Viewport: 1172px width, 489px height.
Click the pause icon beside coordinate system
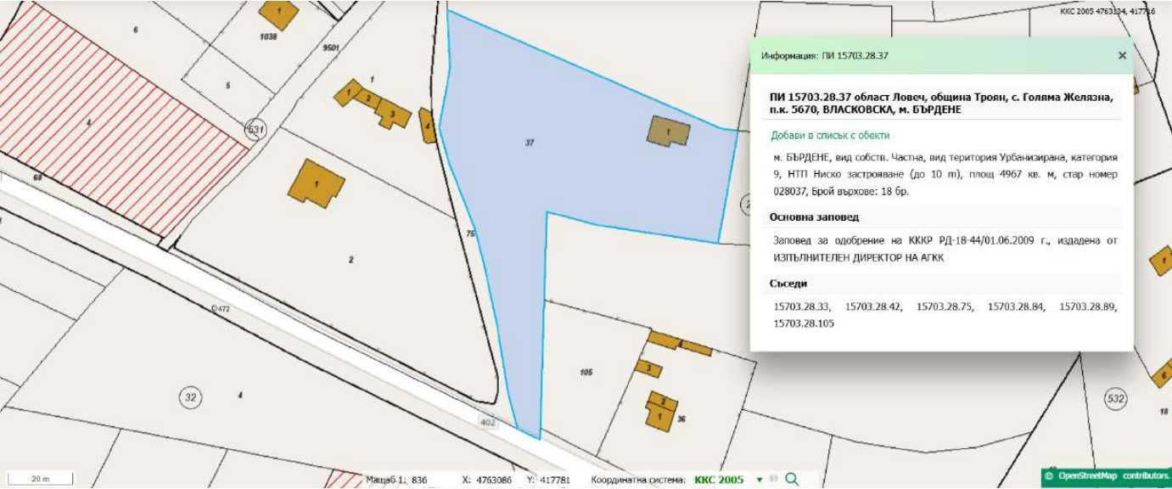tap(773, 479)
